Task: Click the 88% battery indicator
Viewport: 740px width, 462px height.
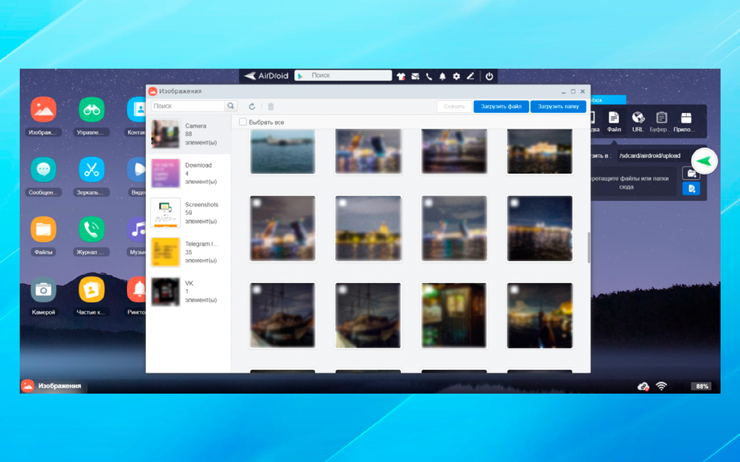Action: (702, 386)
